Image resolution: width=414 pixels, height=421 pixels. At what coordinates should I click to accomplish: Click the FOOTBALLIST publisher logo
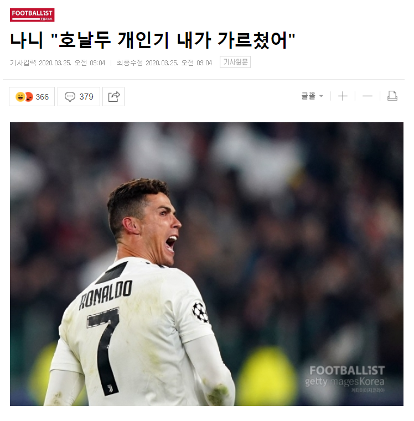click(x=32, y=15)
